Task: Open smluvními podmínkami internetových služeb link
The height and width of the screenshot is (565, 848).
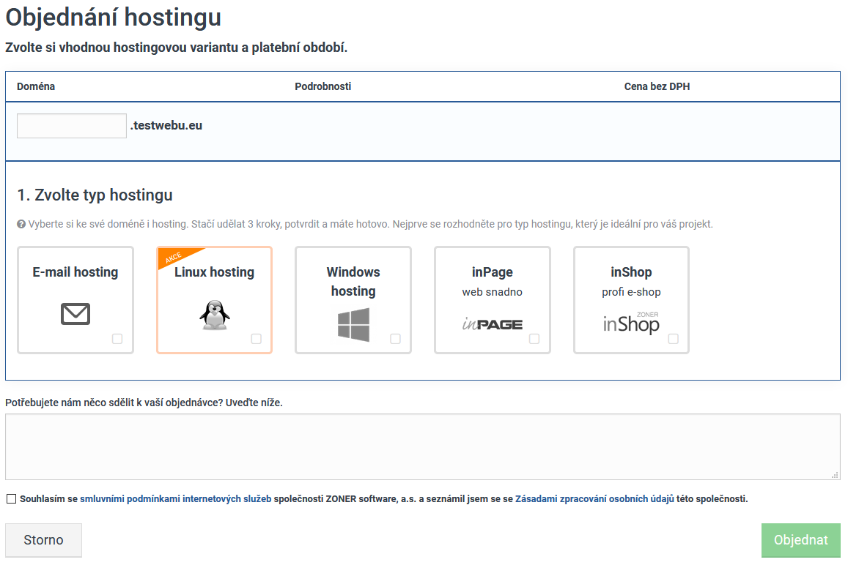Action: point(175,499)
